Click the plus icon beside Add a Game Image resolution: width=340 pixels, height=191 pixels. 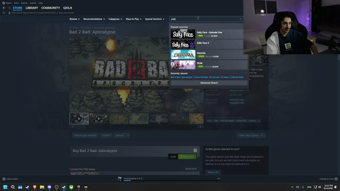[x=4, y=179]
